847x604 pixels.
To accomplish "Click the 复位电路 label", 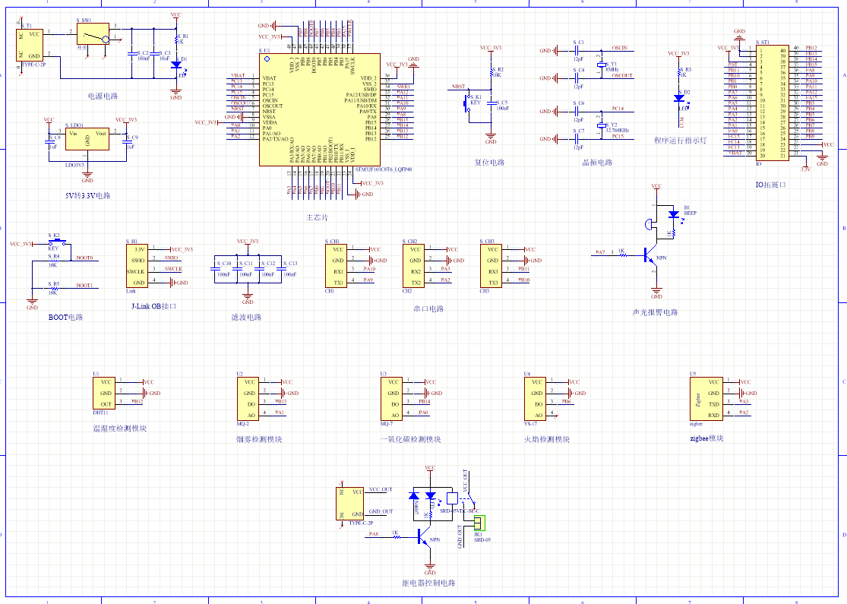I will tap(489, 162).
